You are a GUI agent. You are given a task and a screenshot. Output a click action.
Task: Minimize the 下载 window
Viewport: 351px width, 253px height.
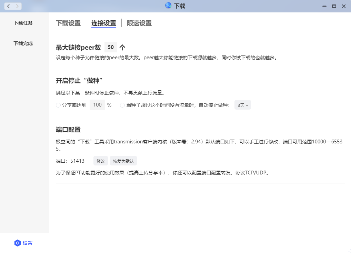(324, 6)
